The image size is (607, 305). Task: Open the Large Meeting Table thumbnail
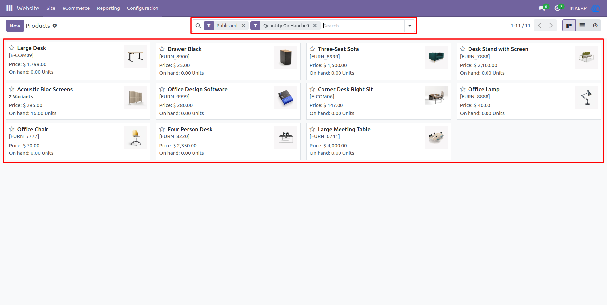point(436,137)
